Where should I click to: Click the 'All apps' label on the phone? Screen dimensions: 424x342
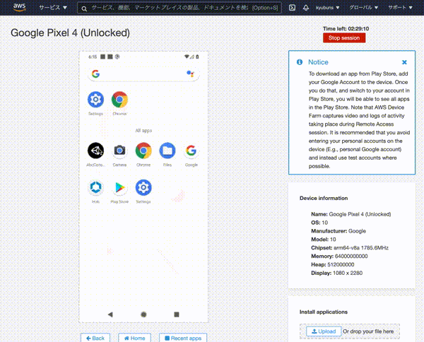tap(143, 131)
